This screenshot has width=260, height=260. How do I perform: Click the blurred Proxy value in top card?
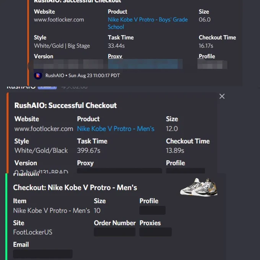pos(145,64)
